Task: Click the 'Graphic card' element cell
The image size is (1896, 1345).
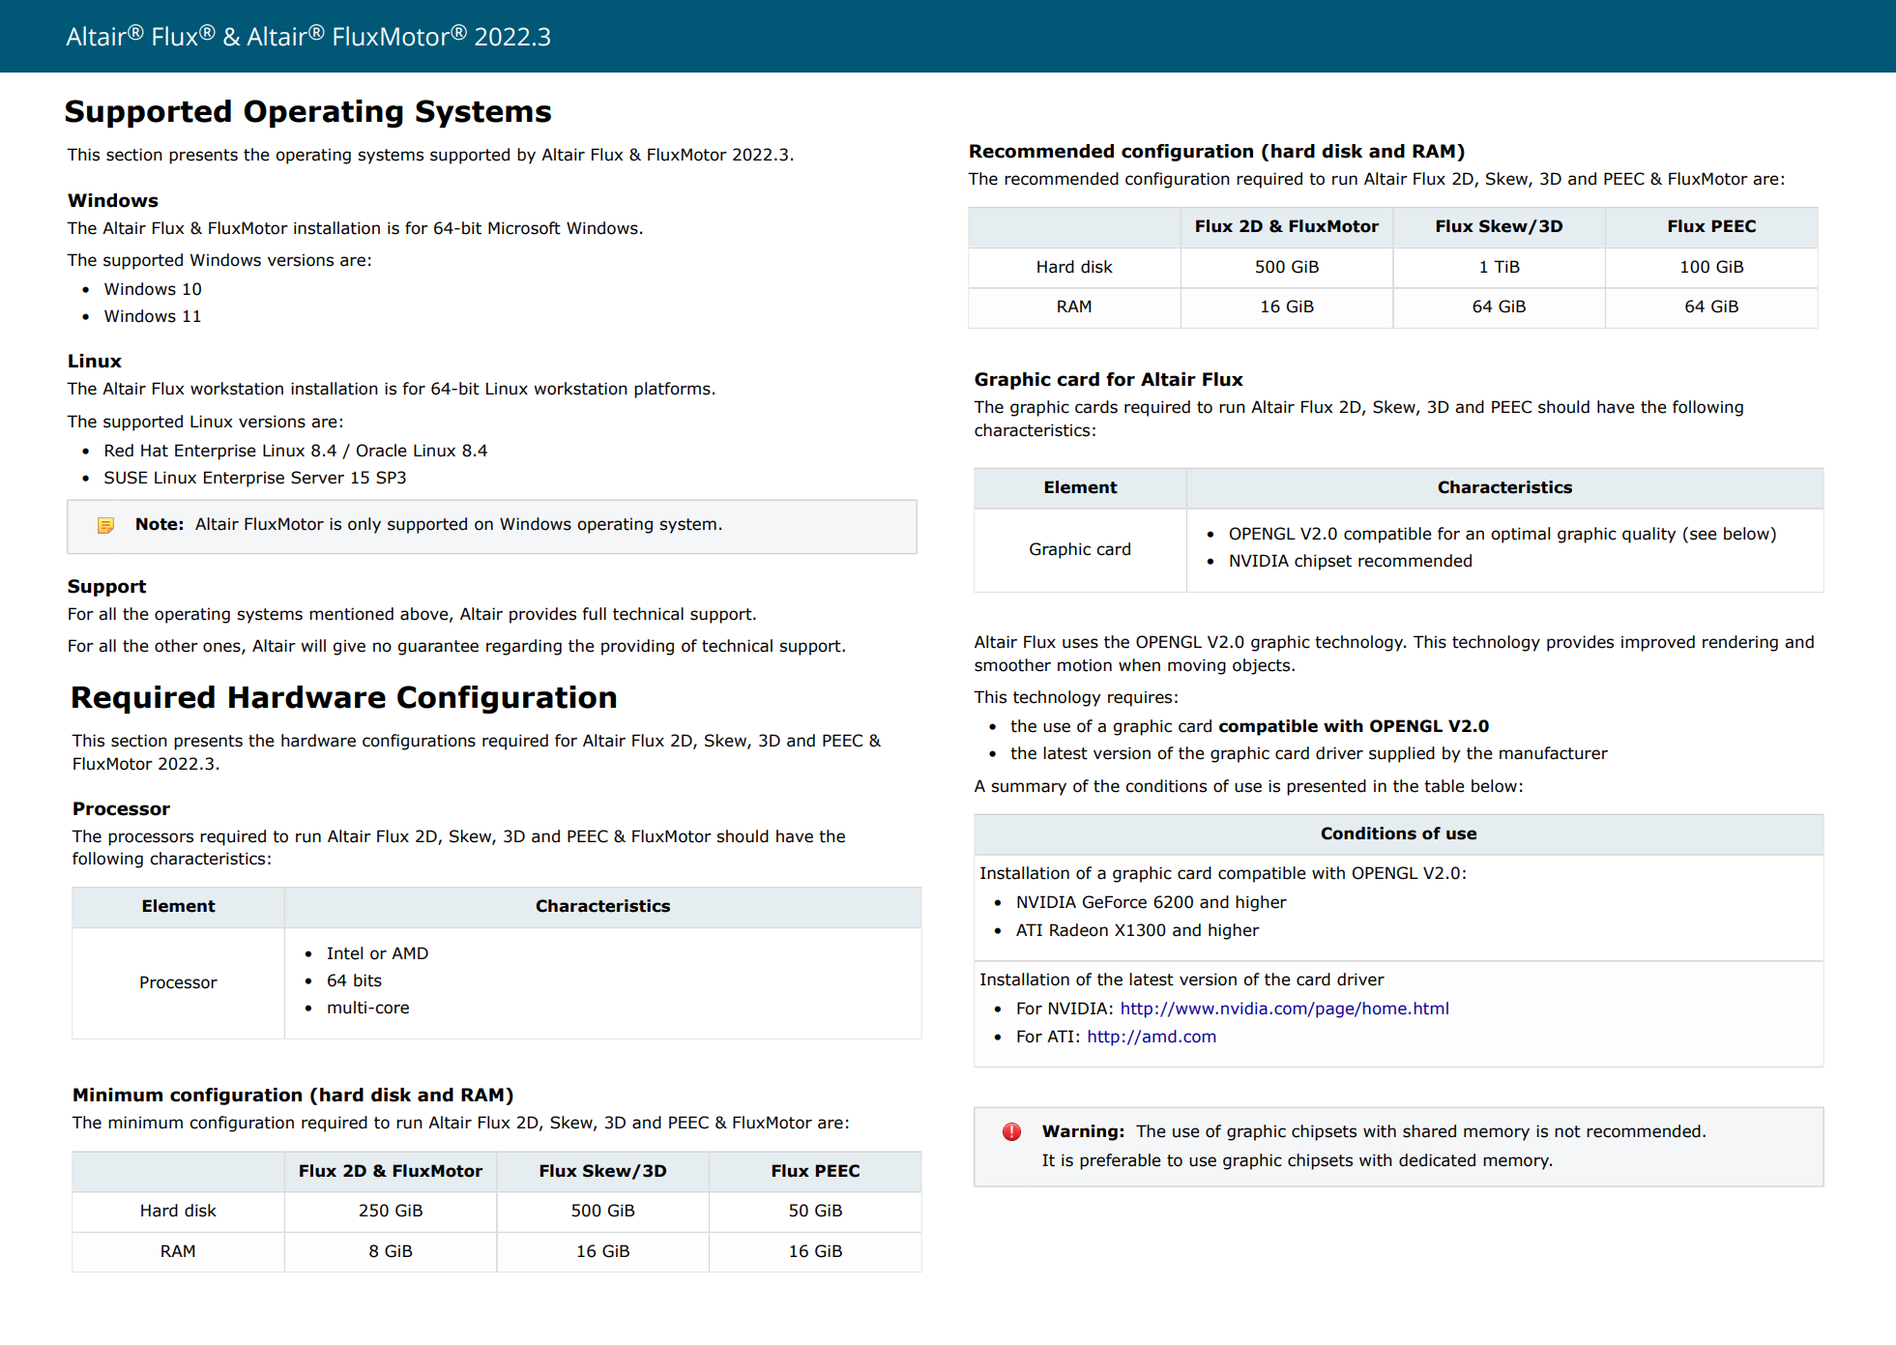Action: pyautogui.click(x=1080, y=549)
